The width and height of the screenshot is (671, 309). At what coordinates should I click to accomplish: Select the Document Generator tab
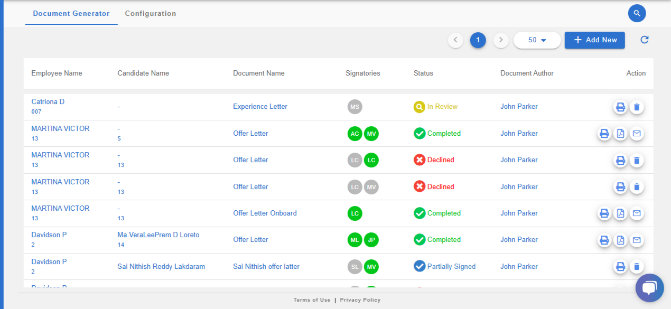tap(71, 14)
